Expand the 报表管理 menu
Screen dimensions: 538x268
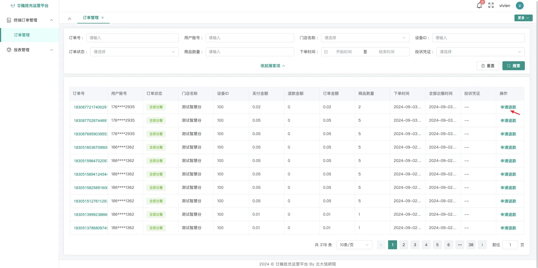pyautogui.click(x=29, y=50)
